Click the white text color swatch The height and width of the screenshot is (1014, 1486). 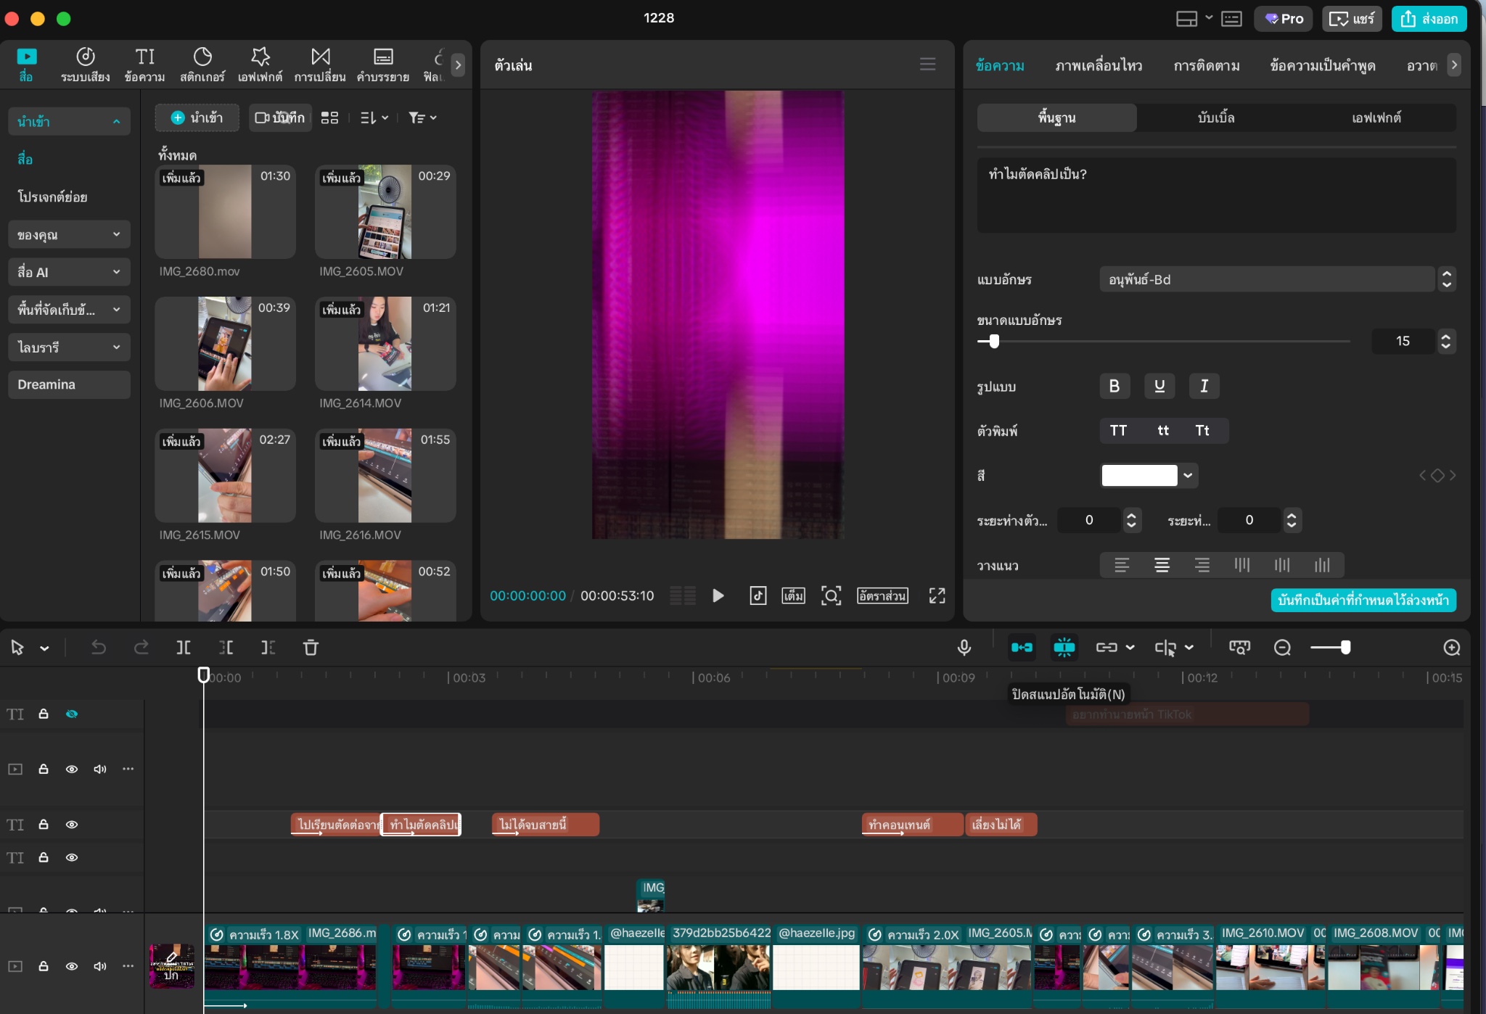coord(1139,476)
